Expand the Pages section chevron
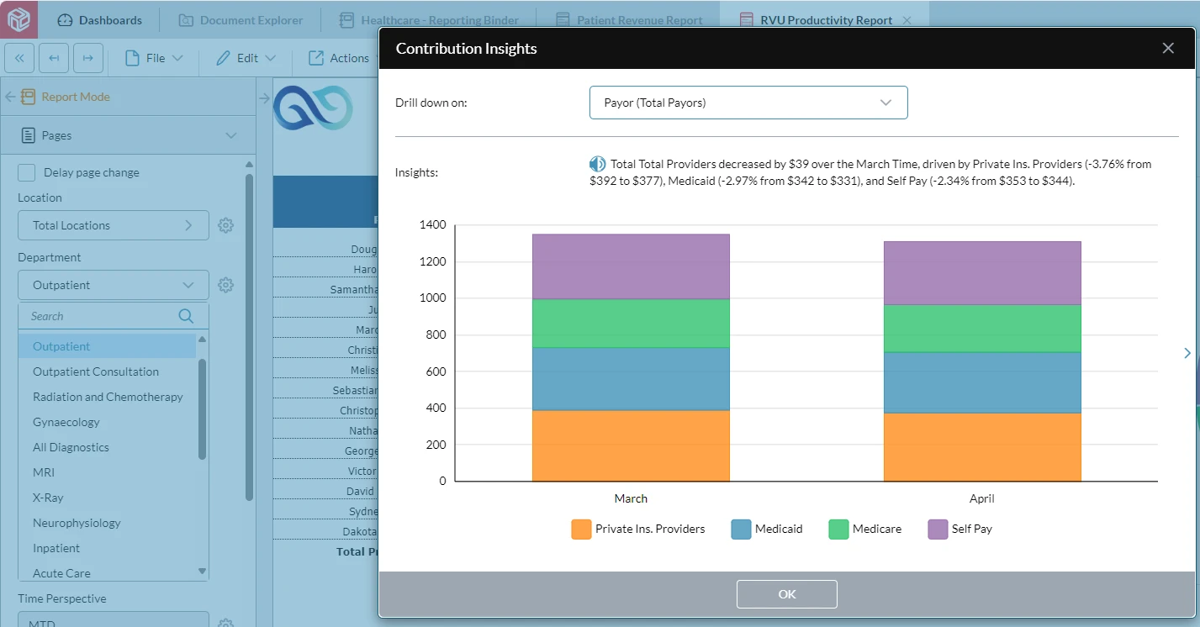This screenshot has width=1200, height=627. point(231,135)
